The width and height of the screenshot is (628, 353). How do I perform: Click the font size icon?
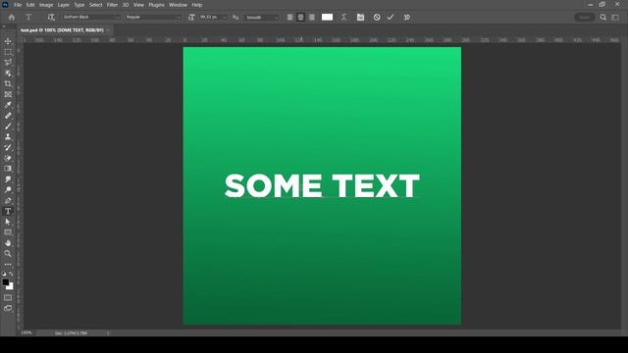(191, 18)
